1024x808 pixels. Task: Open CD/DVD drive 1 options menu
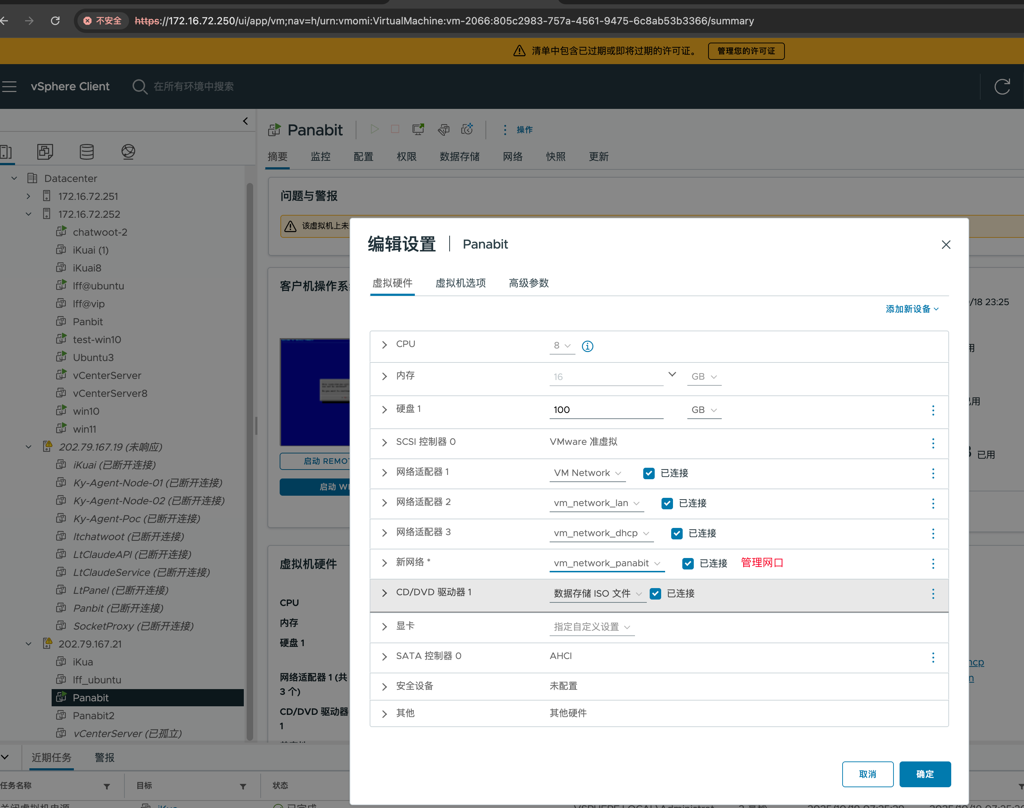933,594
